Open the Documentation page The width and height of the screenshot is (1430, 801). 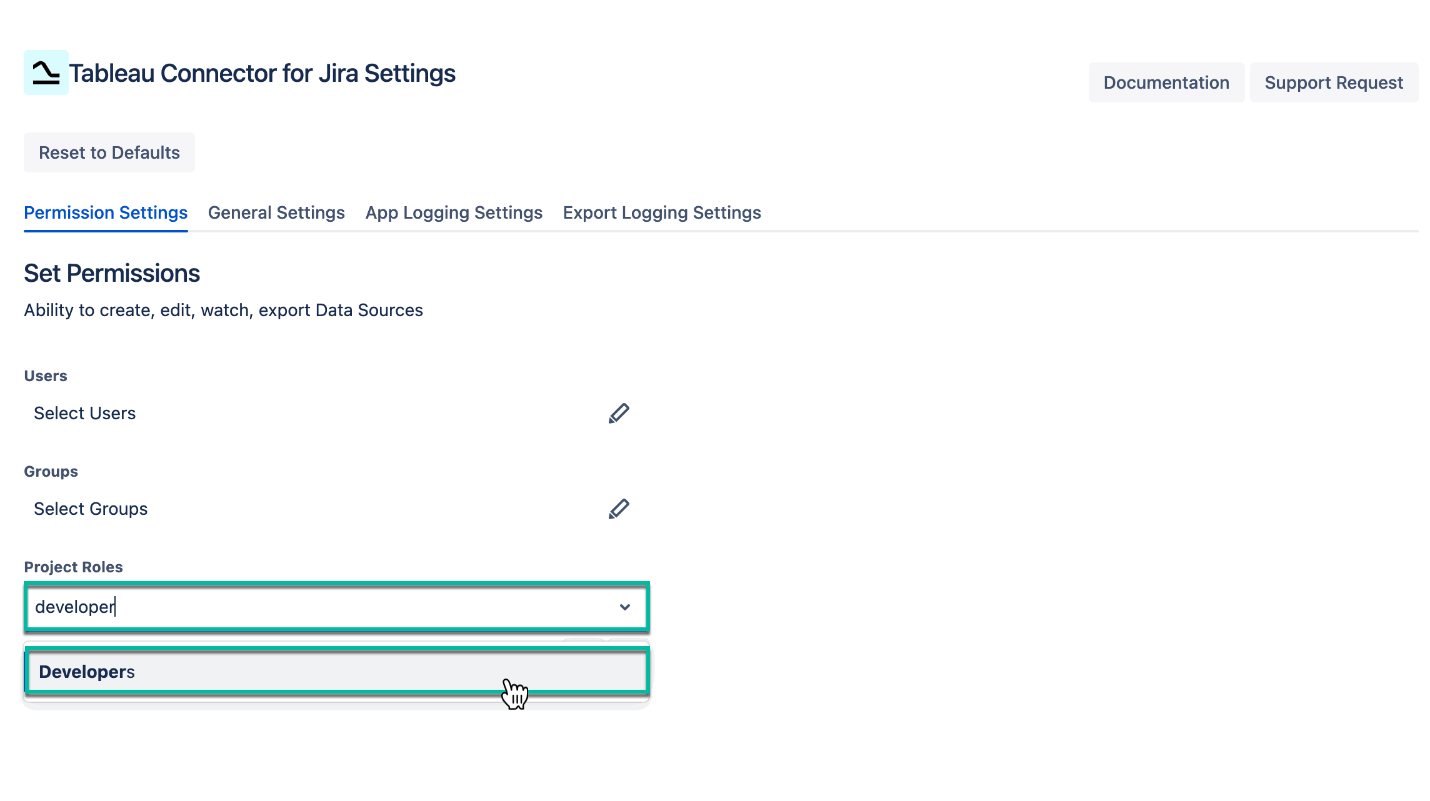(1166, 82)
